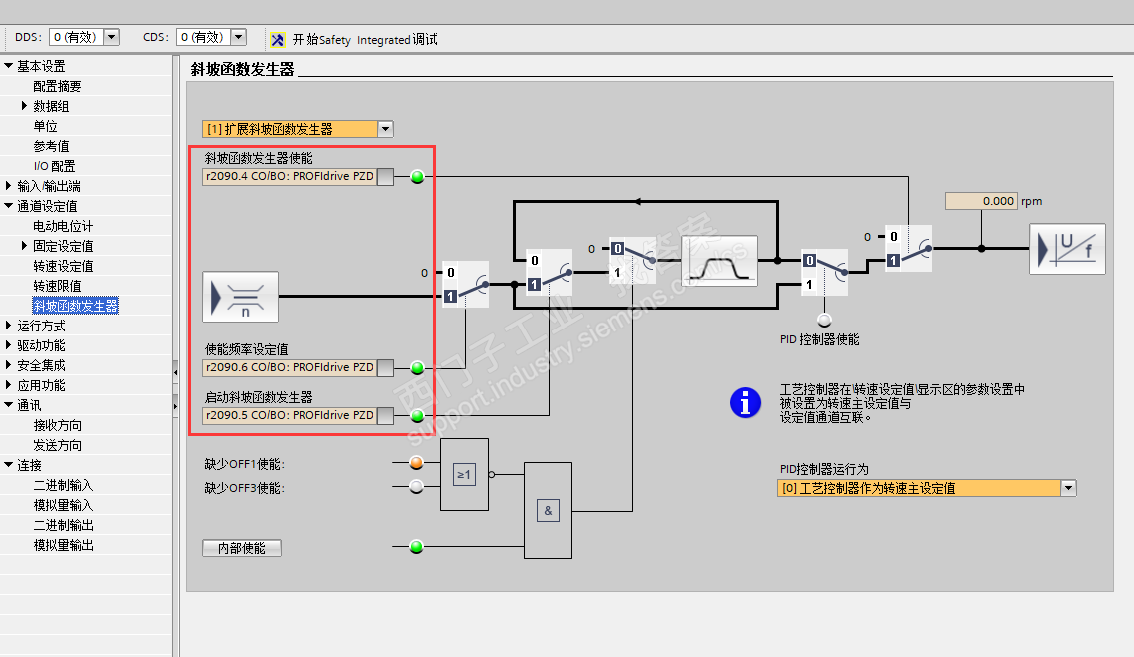The image size is (1134, 657).
Task: Click green LED for 斜坡函数发生器使能
Action: pos(417,177)
